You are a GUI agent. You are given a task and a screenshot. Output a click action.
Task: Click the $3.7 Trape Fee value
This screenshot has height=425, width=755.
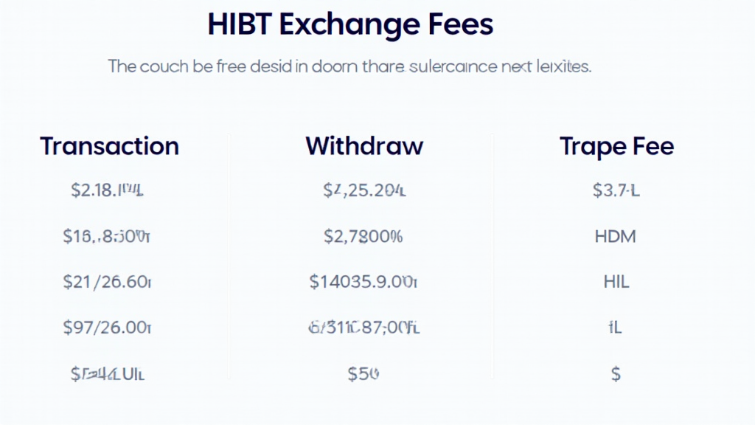click(x=616, y=191)
